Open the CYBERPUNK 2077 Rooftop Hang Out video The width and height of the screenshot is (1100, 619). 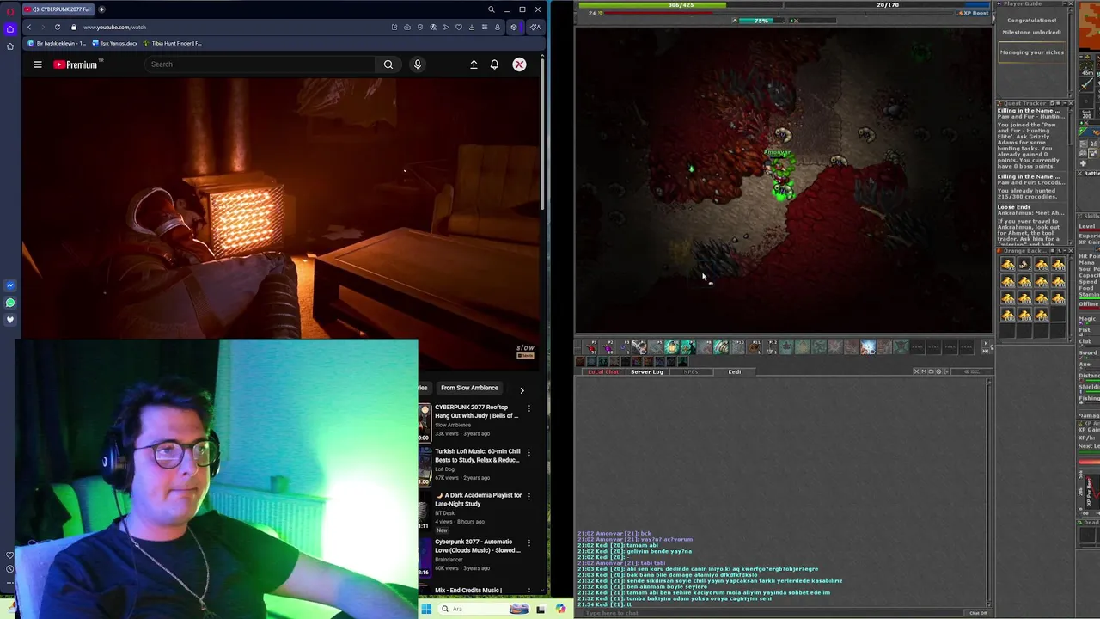pos(476,411)
